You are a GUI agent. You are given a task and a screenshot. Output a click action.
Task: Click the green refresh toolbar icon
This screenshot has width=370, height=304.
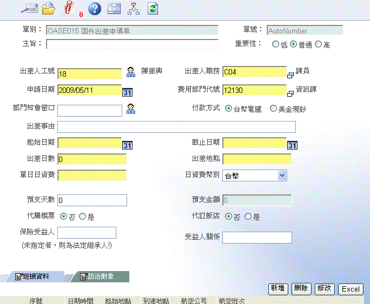(x=153, y=8)
